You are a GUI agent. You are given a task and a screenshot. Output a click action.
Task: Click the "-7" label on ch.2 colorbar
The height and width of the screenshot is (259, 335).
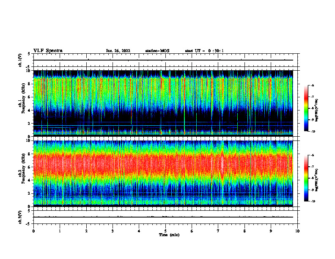pyautogui.click(x=312, y=167)
